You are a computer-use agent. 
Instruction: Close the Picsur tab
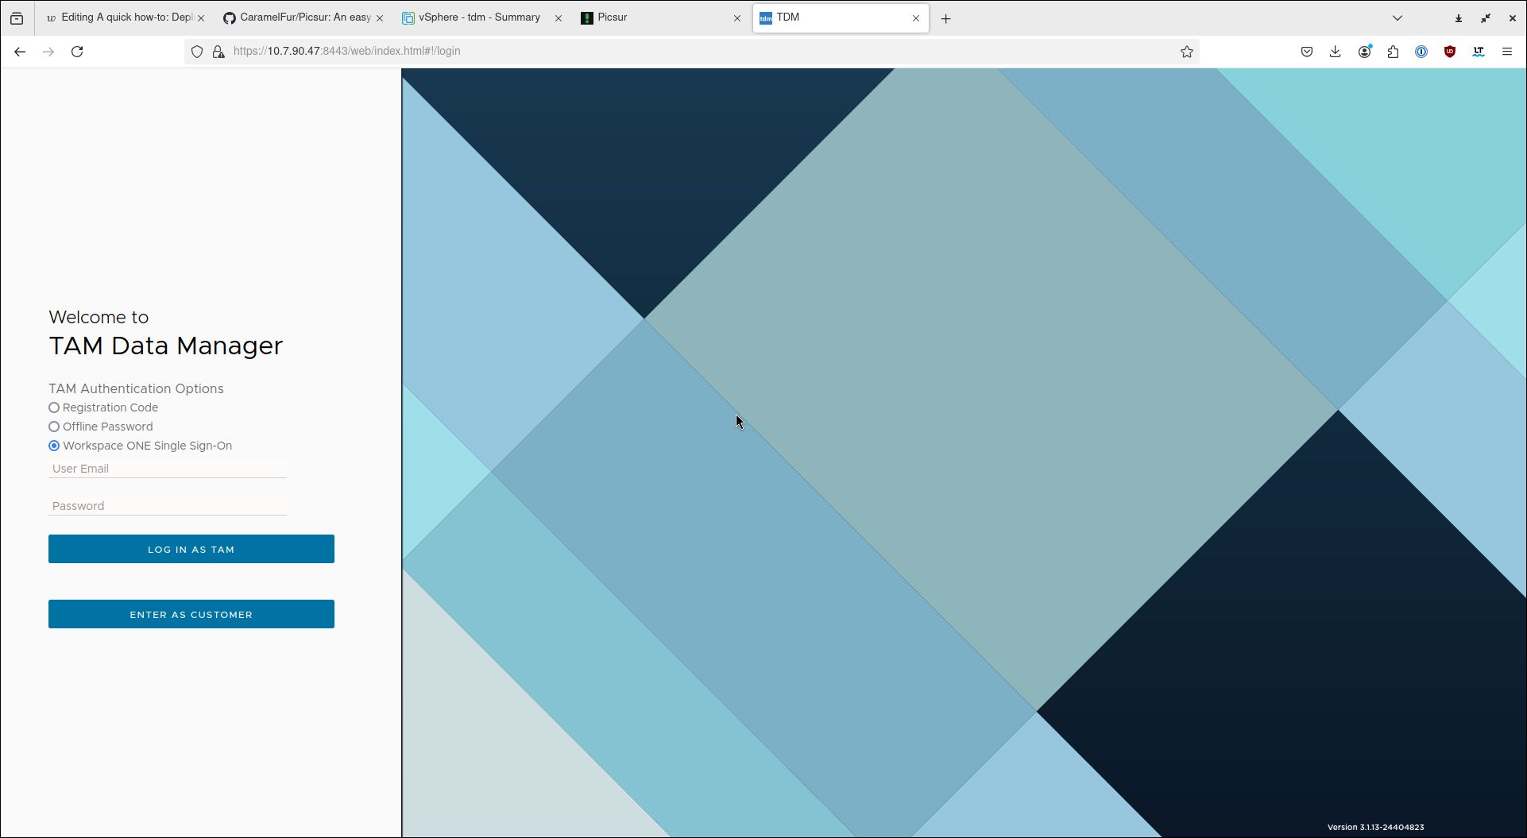coord(736,18)
